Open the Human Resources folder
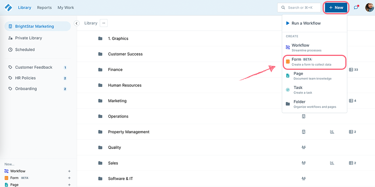Screen dimensions: 375x187 tap(125, 85)
